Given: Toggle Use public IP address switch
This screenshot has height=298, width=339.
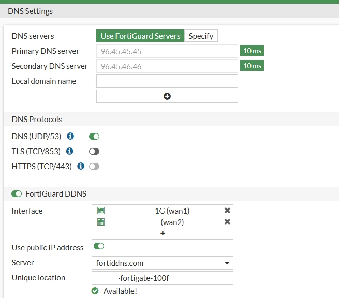Looking at the screenshot, I should [x=99, y=246].
